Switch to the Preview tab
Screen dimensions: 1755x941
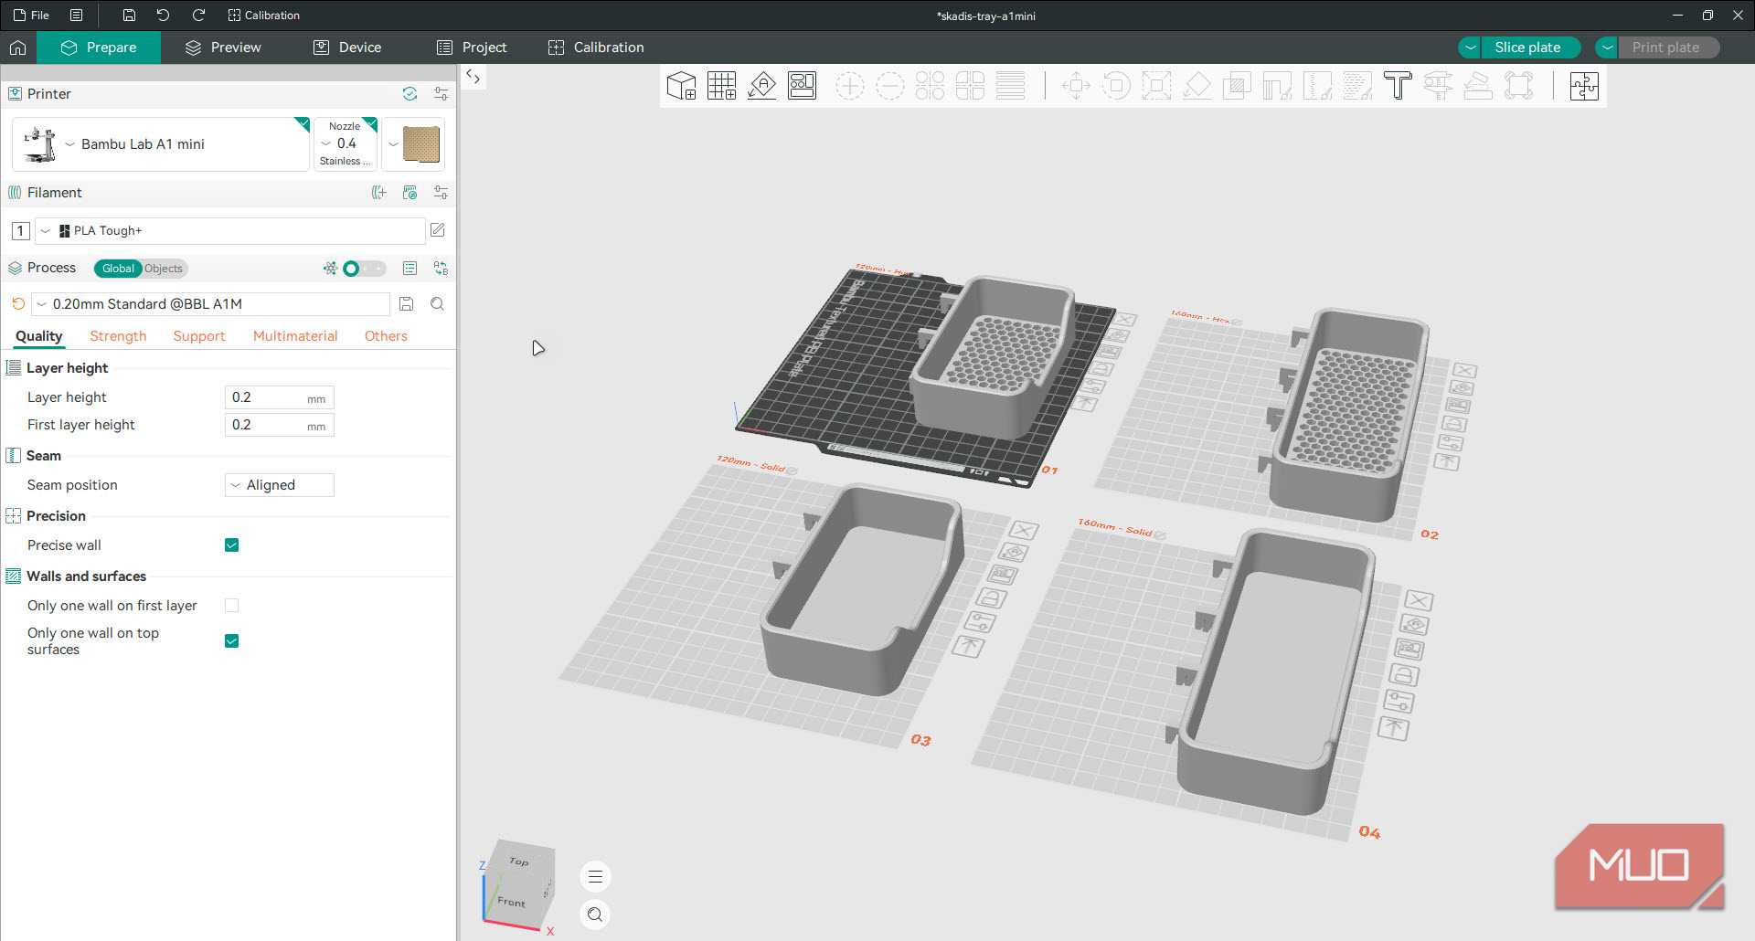coord(223,48)
